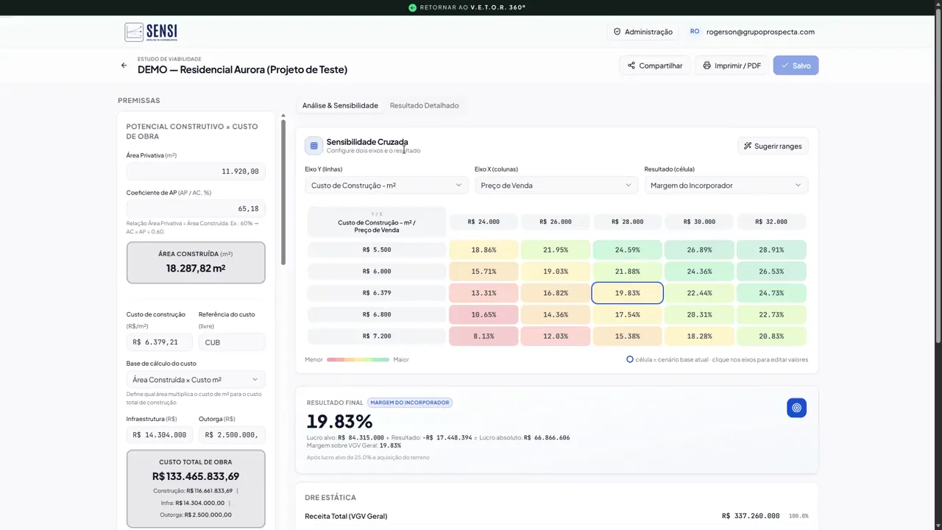Screen dimensions: 942x530
Task: Click Imprimir / PDF button
Action: coord(732,66)
